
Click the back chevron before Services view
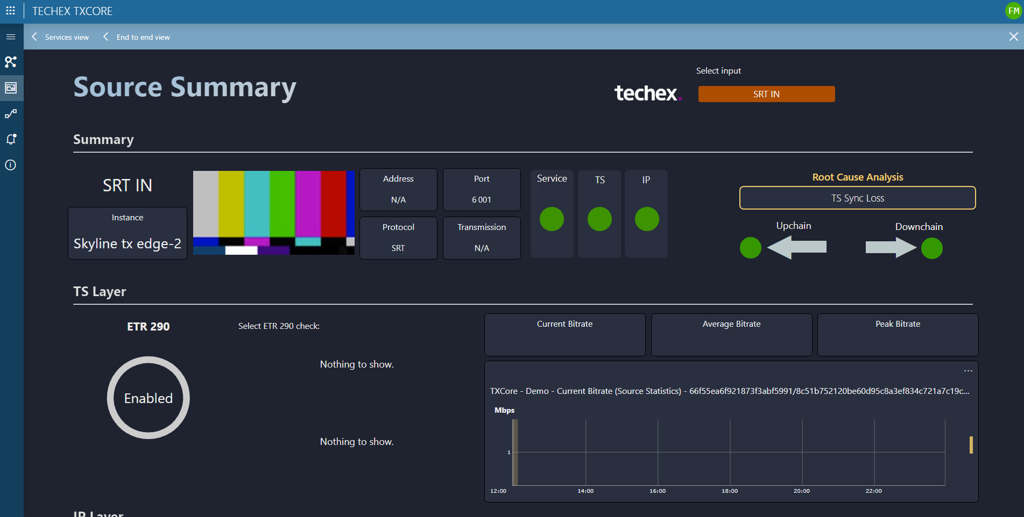point(34,37)
